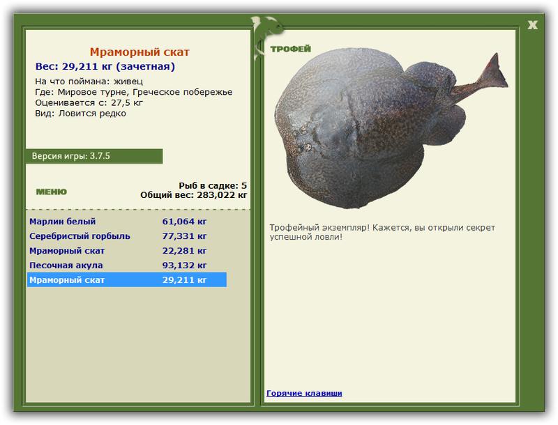The width and height of the screenshot is (558, 425).
Task: Click the Где: Мировое турне location line
Action: click(133, 92)
